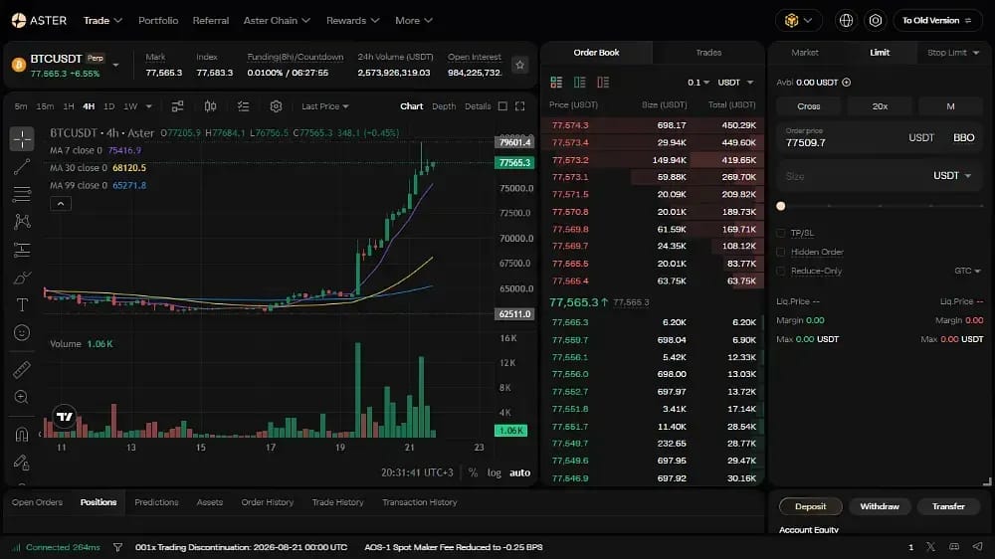Open the X (Twitter) link in footer
Viewport: 995px width, 559px height.
[930, 547]
